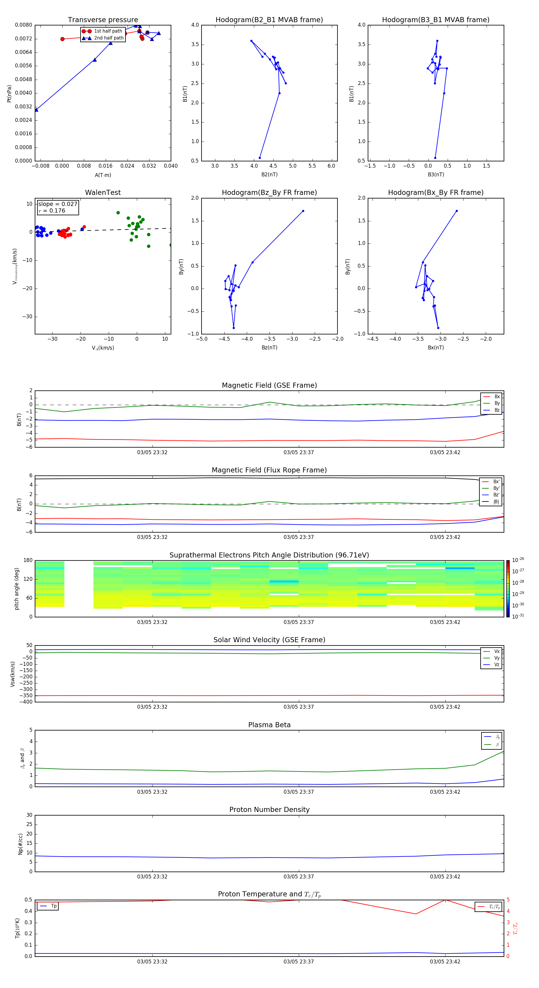Select 'Bx' in GSE magnetic field legend
Viewport: 539px width, 988px height.
click(x=491, y=397)
